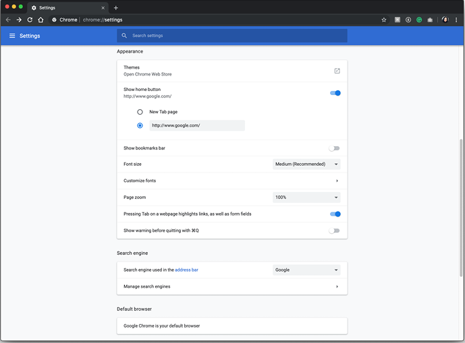Click the home button in toolbar
465x343 pixels.
pos(40,20)
